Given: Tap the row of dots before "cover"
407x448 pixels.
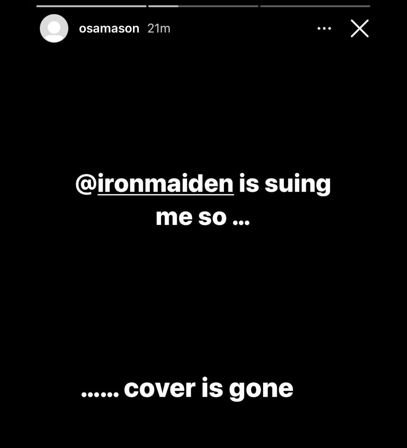Looking at the screenshot, I should (100, 395).
